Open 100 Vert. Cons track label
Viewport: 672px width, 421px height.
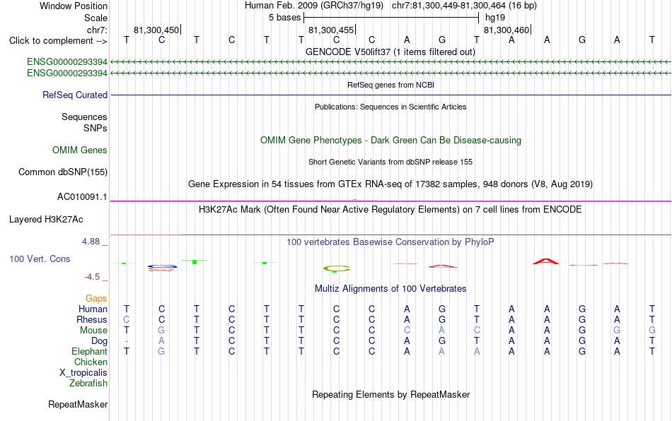40,259
